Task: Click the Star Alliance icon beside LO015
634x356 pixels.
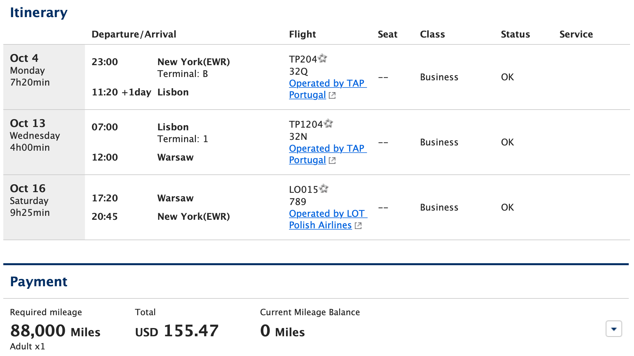Action: tap(324, 189)
